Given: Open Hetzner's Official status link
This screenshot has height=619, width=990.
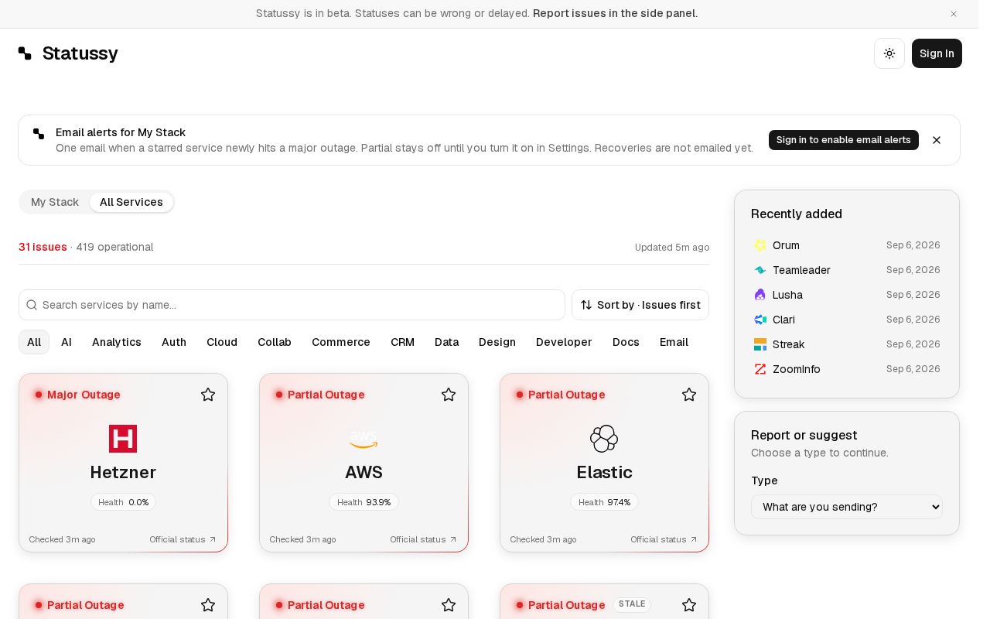Looking at the screenshot, I should [x=183, y=539].
